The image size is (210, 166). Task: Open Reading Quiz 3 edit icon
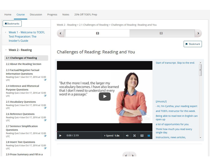point(45,108)
